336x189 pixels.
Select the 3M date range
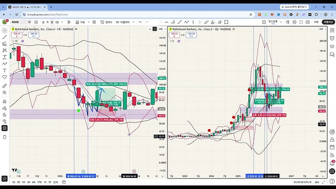pos(29,182)
